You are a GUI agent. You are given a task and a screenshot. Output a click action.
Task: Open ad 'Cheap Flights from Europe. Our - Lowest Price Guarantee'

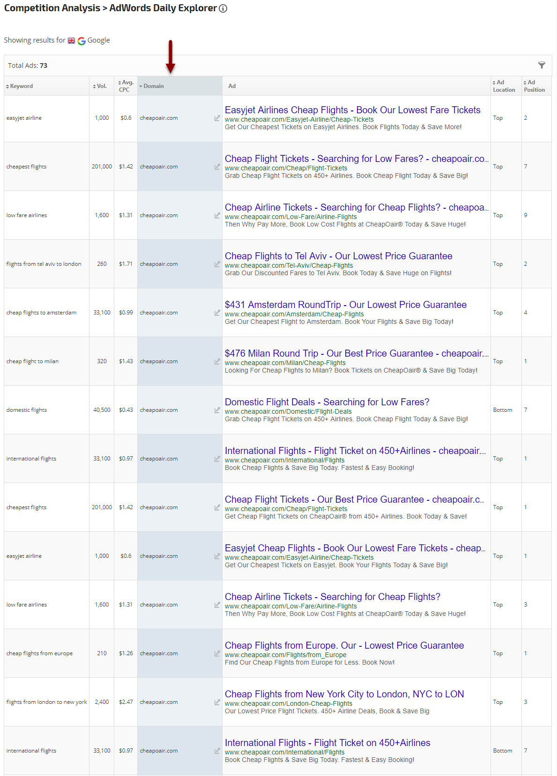pos(344,645)
